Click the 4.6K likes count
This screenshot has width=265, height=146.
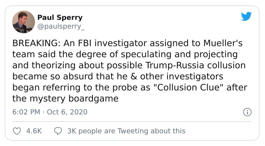pyautogui.click(x=34, y=131)
